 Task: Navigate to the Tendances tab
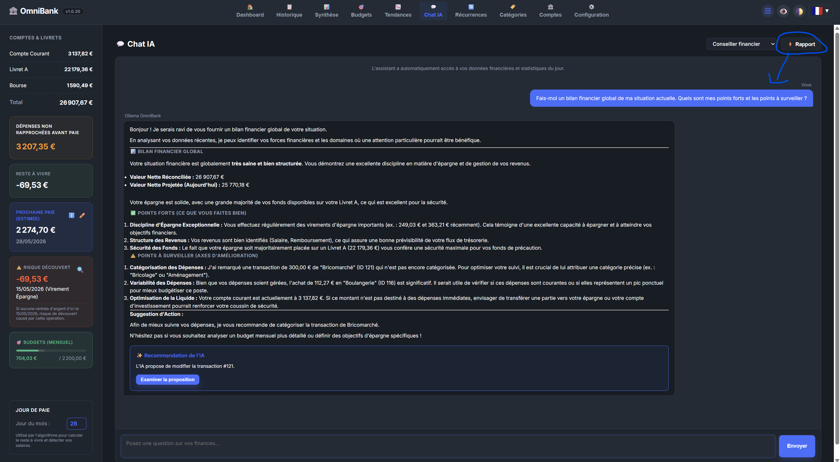(x=398, y=11)
